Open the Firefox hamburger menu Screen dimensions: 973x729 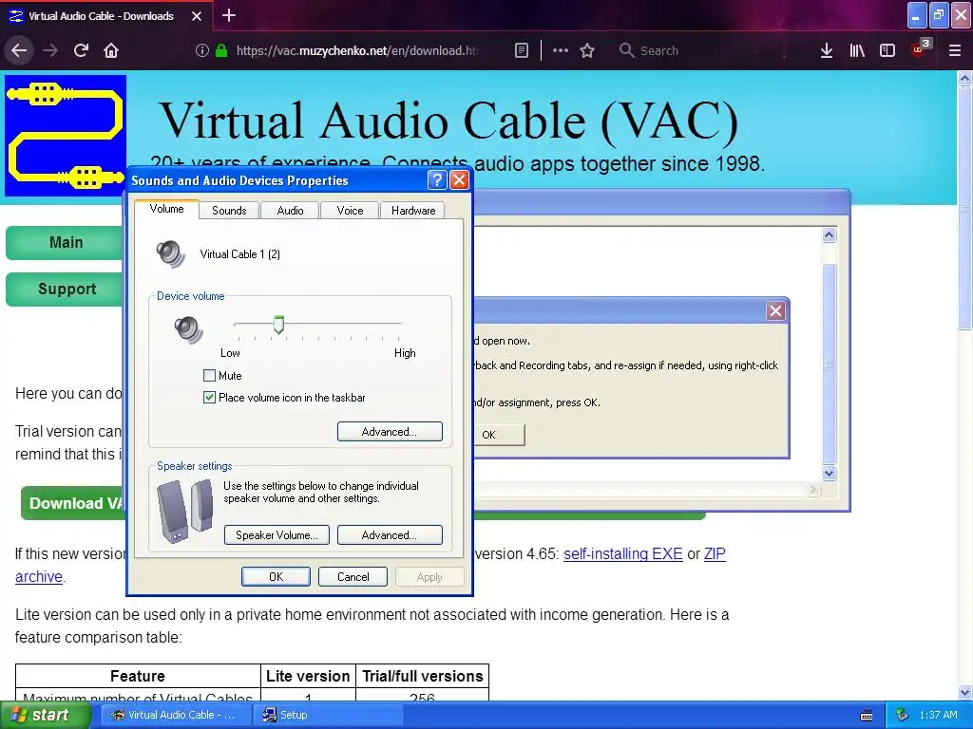(954, 51)
